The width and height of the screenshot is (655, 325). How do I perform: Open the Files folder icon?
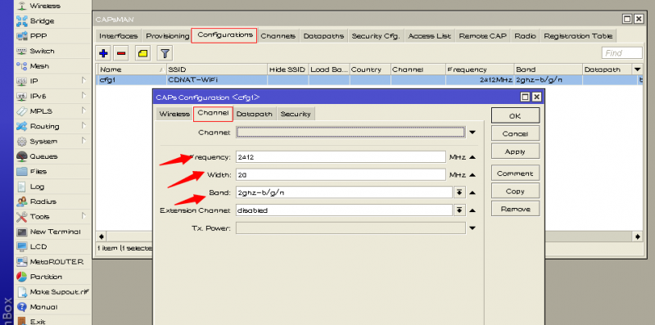[22, 171]
